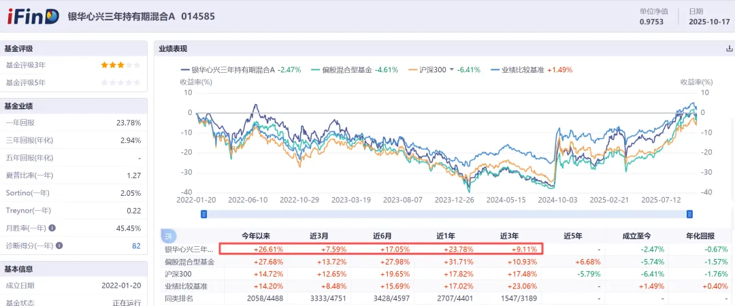Open the diagnosis score value 82

136,246
